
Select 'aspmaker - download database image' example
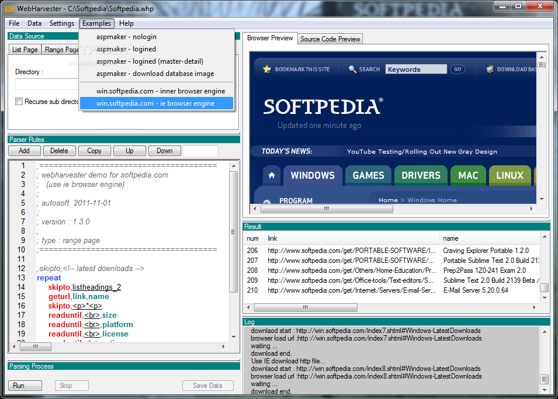(x=157, y=74)
